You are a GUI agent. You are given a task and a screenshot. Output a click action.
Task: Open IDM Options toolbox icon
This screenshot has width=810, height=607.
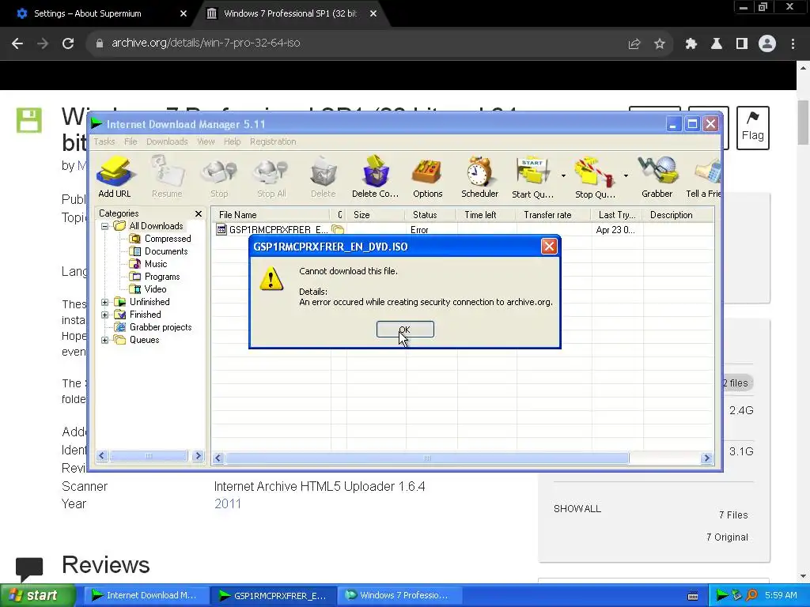click(x=428, y=177)
